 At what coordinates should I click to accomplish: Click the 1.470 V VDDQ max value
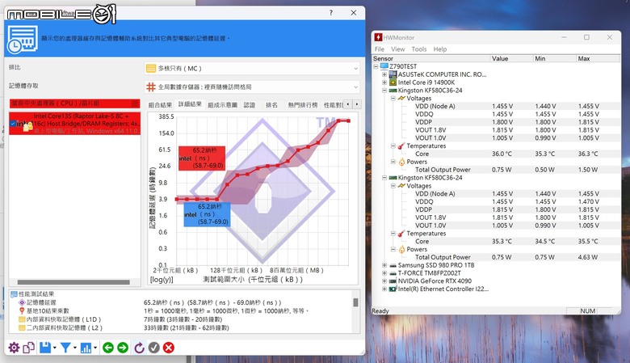589,202
